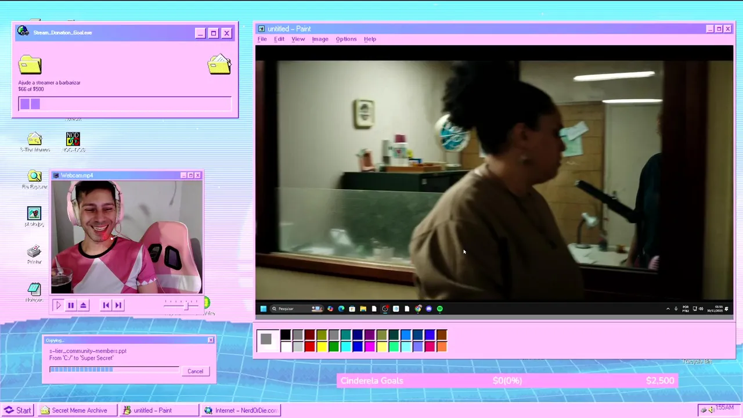Select the black color swatch

(x=286, y=334)
